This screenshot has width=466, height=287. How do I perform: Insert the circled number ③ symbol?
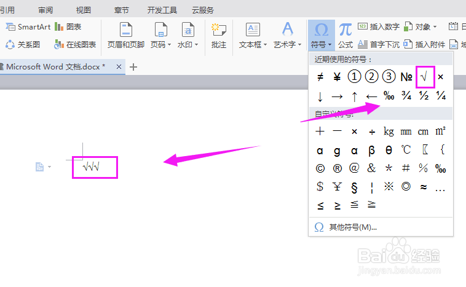click(389, 77)
